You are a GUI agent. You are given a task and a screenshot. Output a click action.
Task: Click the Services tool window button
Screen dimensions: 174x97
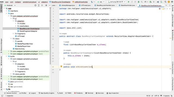[100, 93]
